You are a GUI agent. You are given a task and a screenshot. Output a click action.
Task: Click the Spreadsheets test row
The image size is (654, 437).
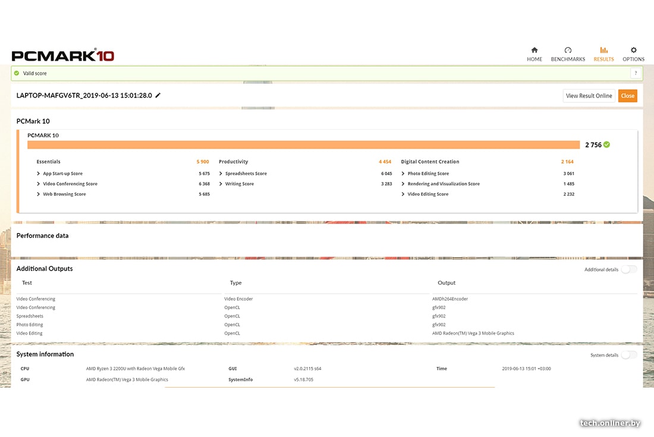(30, 316)
